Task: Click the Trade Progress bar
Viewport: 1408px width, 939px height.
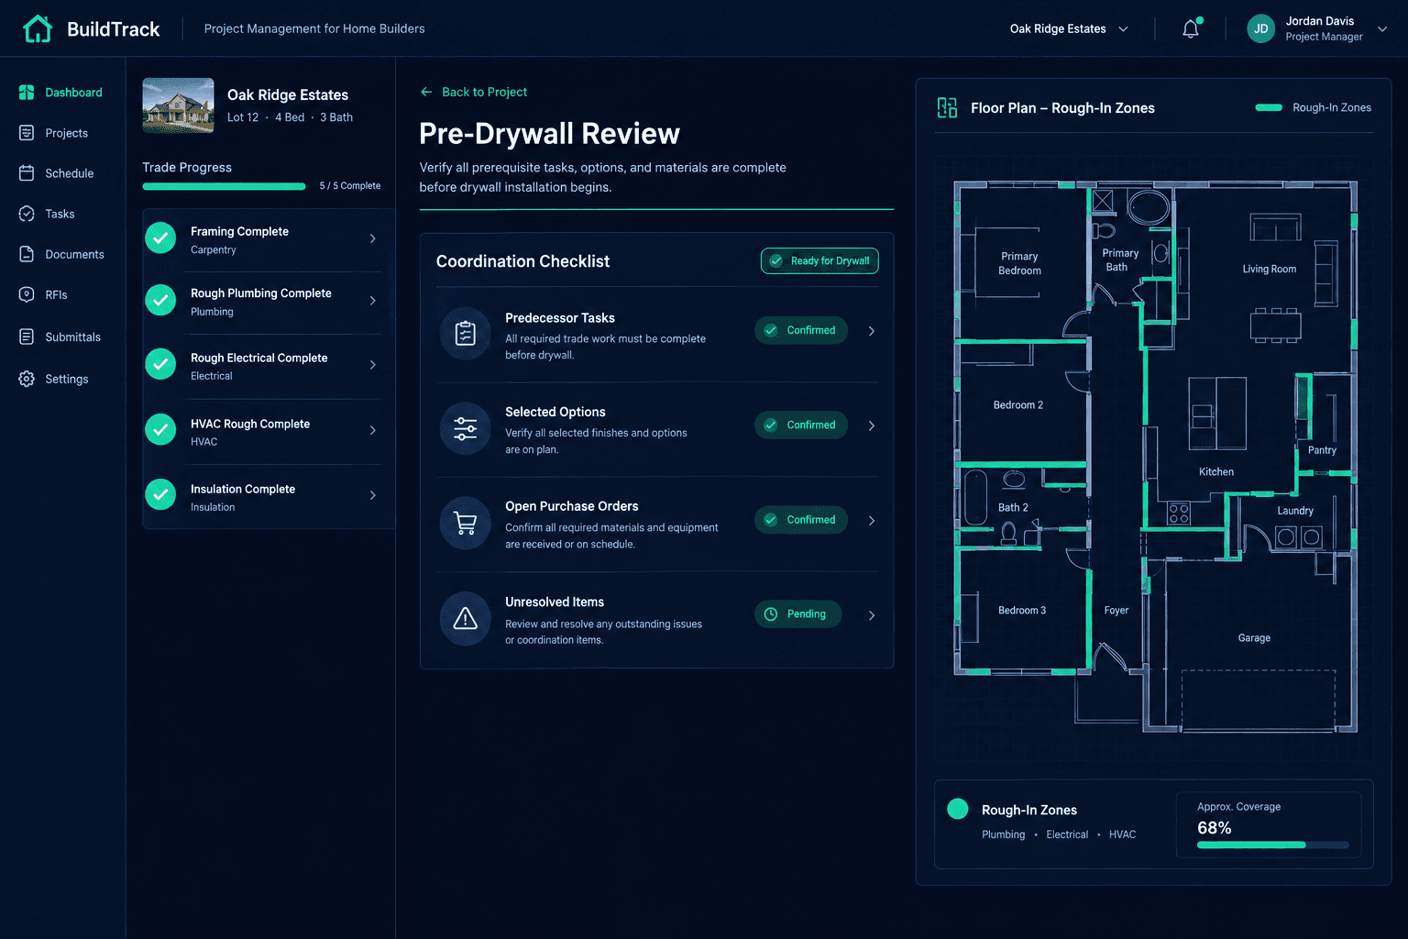Action: [224, 187]
